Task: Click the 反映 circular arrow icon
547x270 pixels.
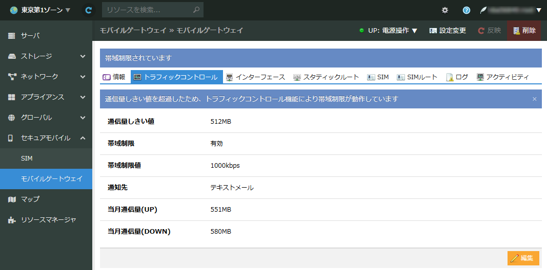Action: (x=481, y=31)
